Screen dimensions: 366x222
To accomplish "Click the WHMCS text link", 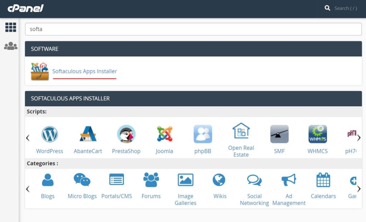I will (x=318, y=151).
